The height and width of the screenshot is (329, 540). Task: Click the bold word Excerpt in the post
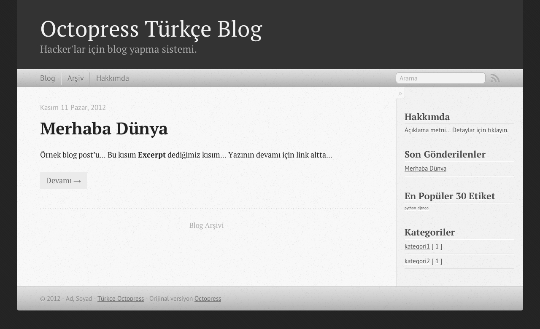pyautogui.click(x=152, y=155)
